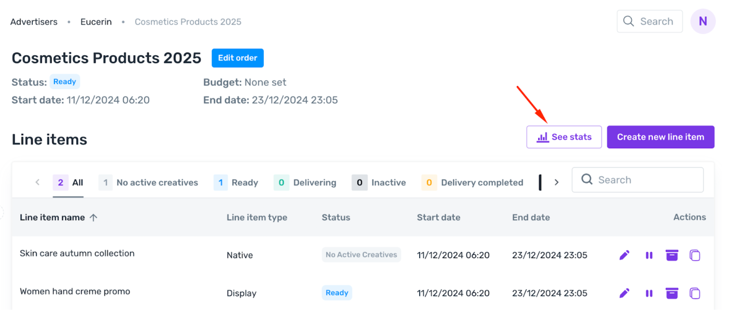The height and width of the screenshot is (317, 750).
Task: Archive the Skin care autumn collection line item
Action: (x=672, y=255)
